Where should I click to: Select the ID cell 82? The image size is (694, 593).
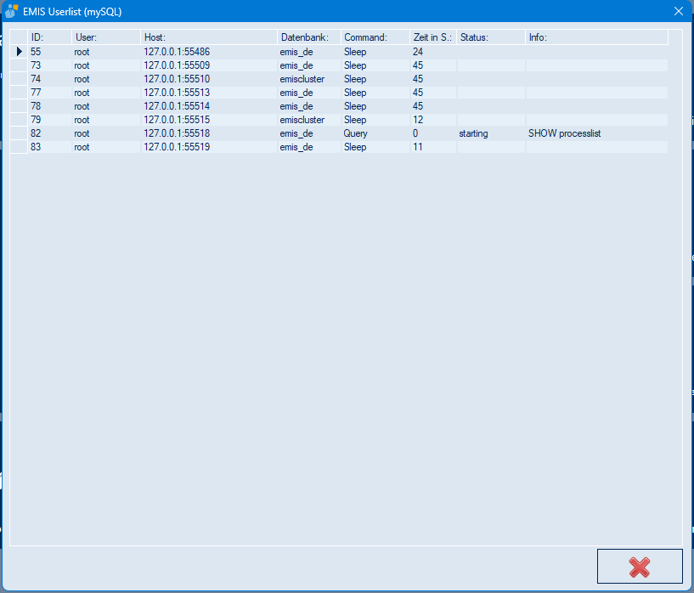[49, 133]
